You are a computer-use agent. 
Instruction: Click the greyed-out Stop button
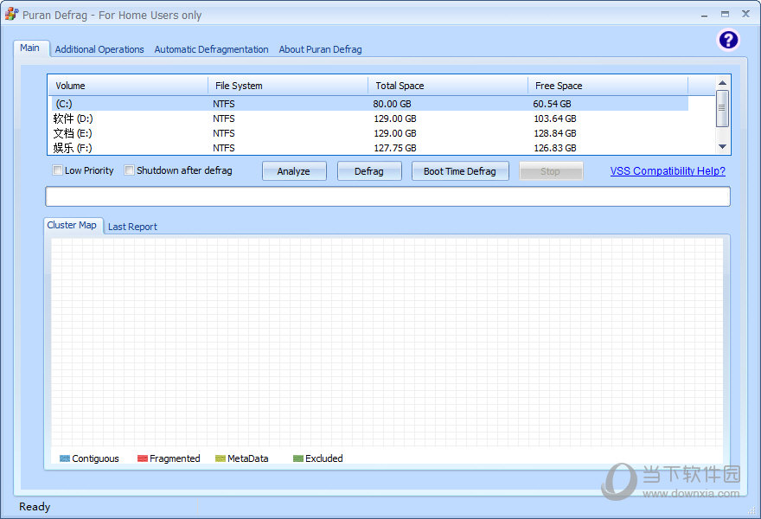coord(551,171)
